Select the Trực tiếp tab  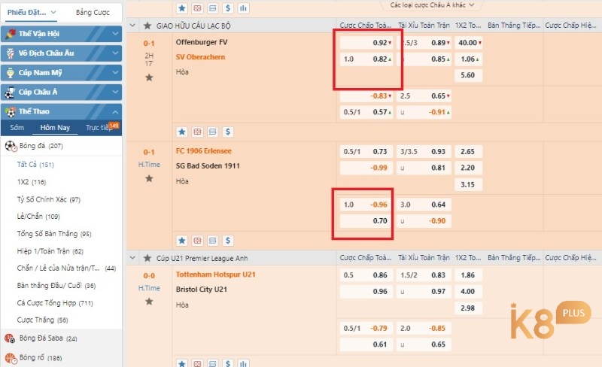tap(99, 128)
